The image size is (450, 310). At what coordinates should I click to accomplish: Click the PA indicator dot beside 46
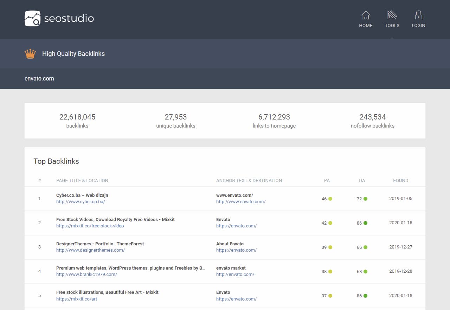point(330,199)
